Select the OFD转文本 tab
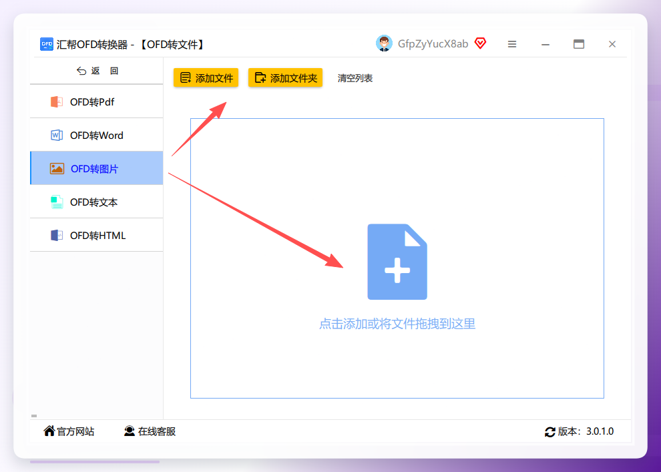Screen dimensions: 661x472 tap(97, 202)
